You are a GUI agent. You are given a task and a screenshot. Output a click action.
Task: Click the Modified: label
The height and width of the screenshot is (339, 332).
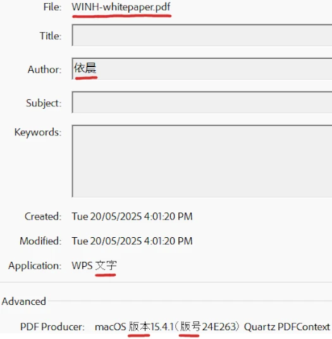click(x=40, y=241)
